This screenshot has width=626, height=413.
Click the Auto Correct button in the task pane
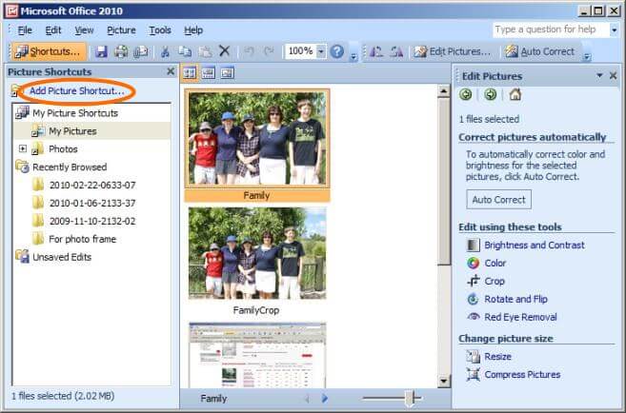[498, 200]
